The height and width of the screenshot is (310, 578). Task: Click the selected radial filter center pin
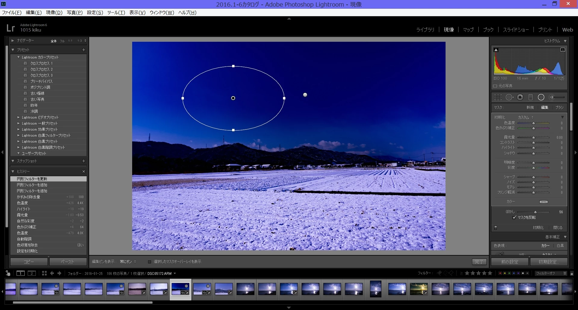233,98
